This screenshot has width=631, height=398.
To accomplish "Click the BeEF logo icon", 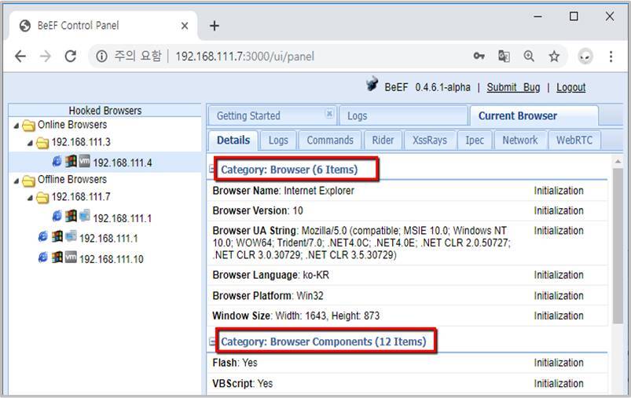I will 372,84.
